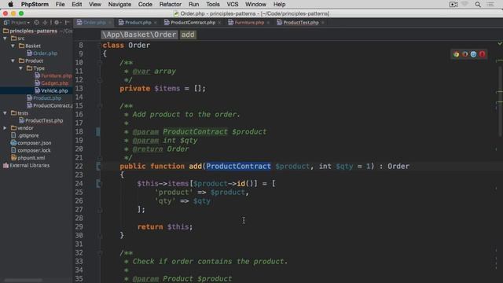Open the VCS menu
Screen dimensions: 503x283
[233, 5]
